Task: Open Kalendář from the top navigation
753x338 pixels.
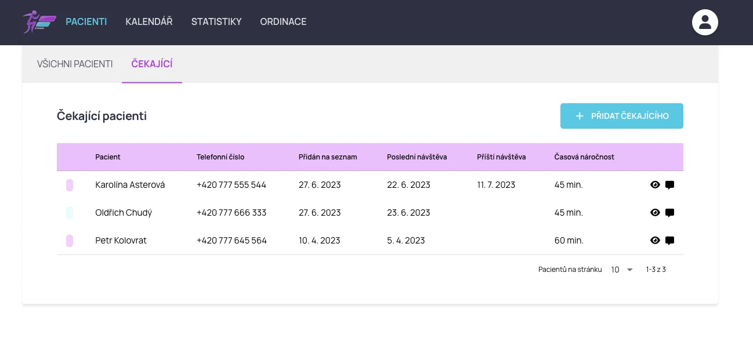Action: pos(149,22)
